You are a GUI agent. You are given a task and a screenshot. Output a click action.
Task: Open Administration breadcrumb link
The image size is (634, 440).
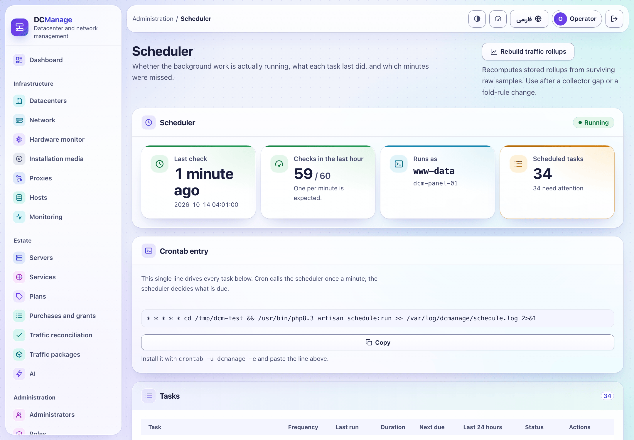pos(153,19)
